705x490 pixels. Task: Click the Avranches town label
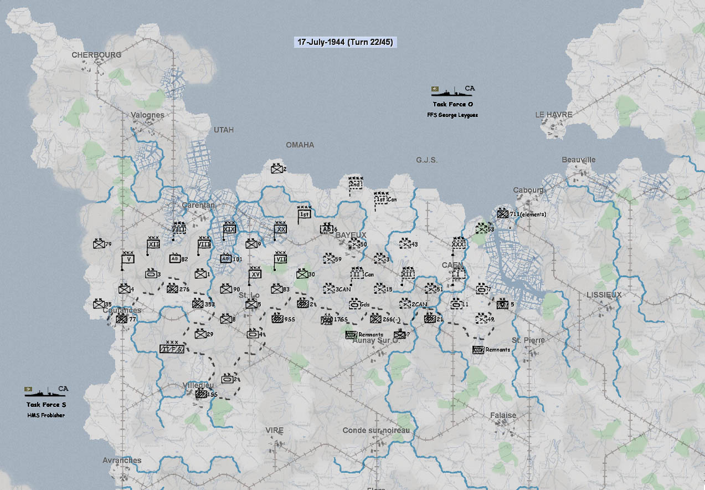tap(122, 461)
